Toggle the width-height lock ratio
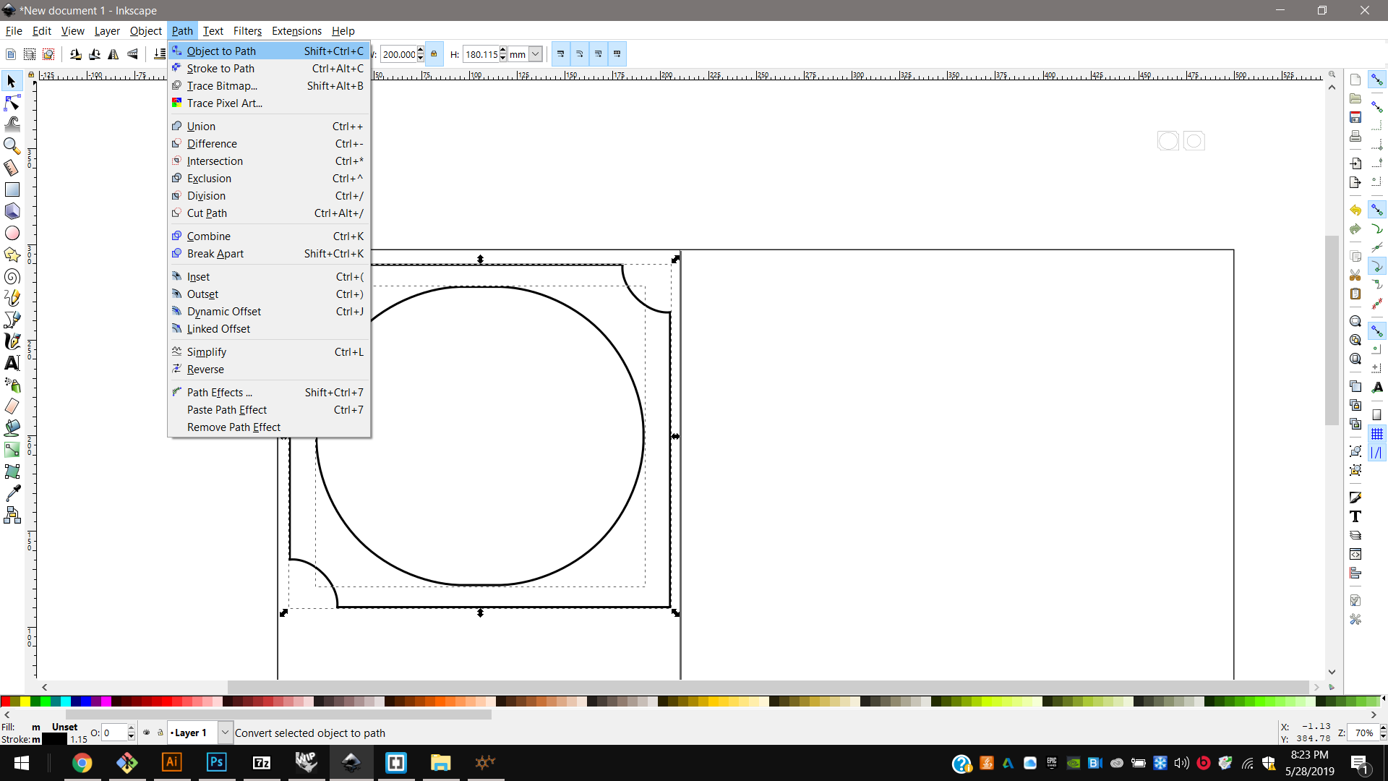Image resolution: width=1388 pixels, height=781 pixels. coord(434,54)
